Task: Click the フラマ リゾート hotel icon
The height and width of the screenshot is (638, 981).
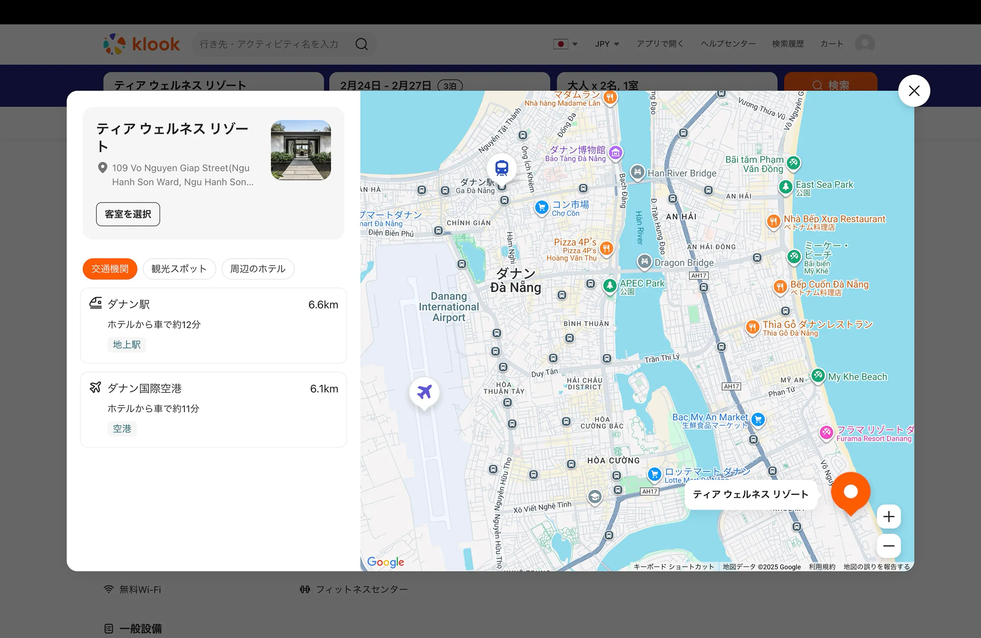Action: pos(826,433)
